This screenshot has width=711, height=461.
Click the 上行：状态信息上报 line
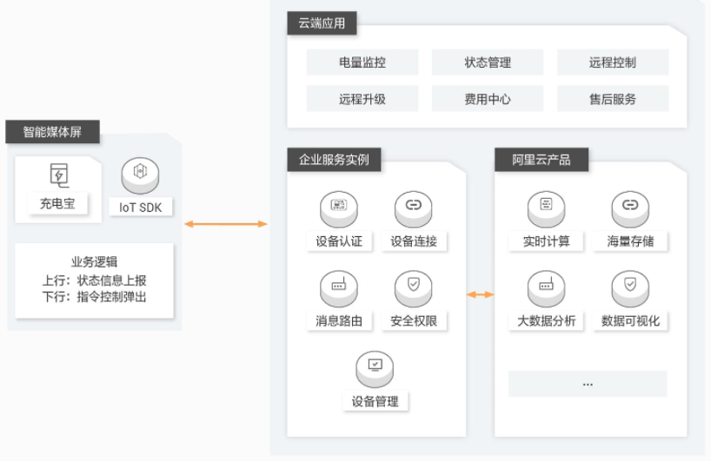pyautogui.click(x=95, y=280)
